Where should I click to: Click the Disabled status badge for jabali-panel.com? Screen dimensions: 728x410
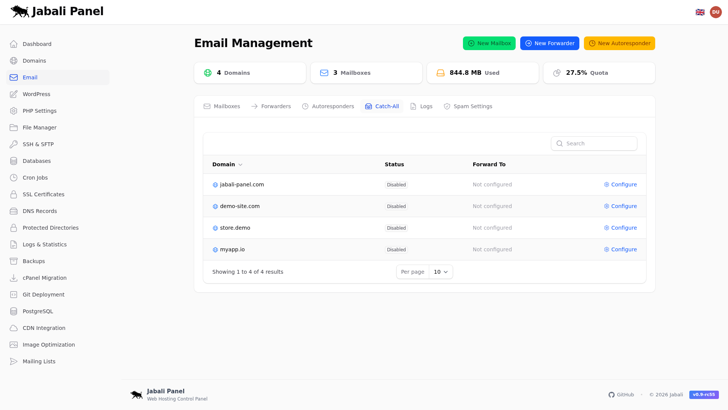point(396,184)
